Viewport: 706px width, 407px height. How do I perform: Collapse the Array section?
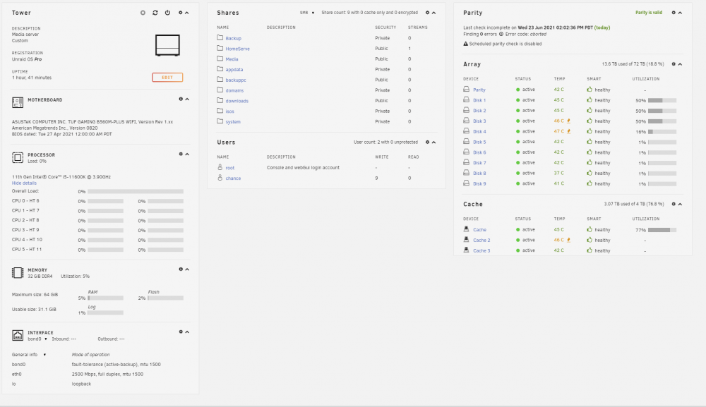(680, 64)
